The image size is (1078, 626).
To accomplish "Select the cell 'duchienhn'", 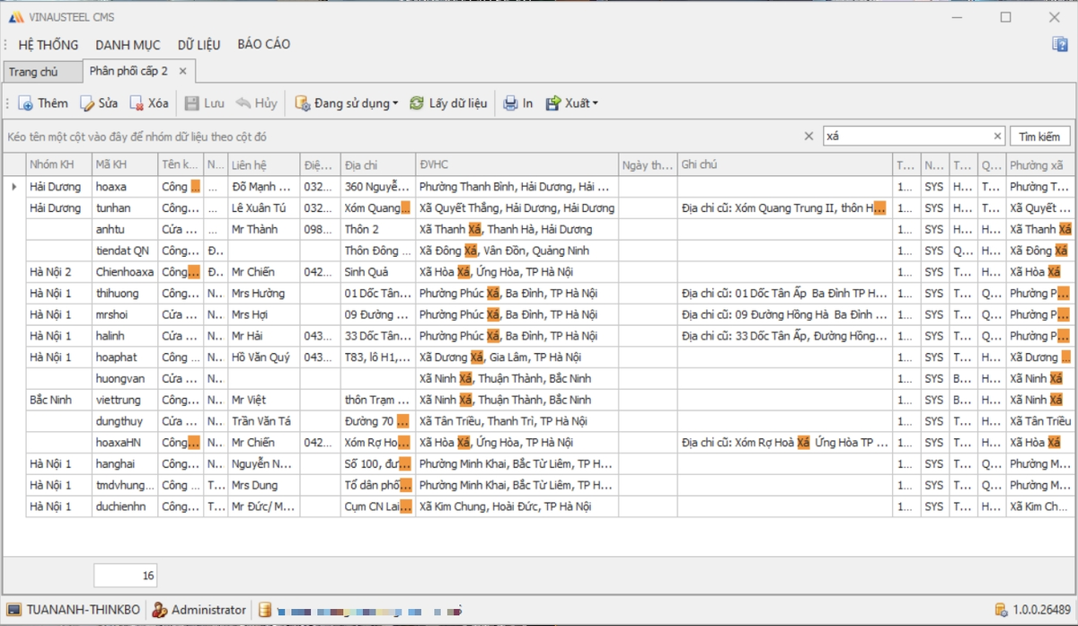I will tap(125, 507).
